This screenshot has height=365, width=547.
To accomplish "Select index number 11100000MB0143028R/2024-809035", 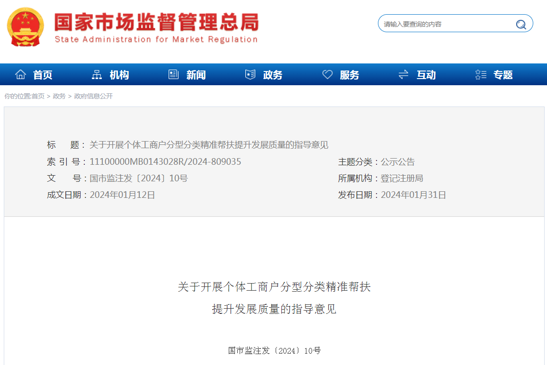I will (165, 161).
